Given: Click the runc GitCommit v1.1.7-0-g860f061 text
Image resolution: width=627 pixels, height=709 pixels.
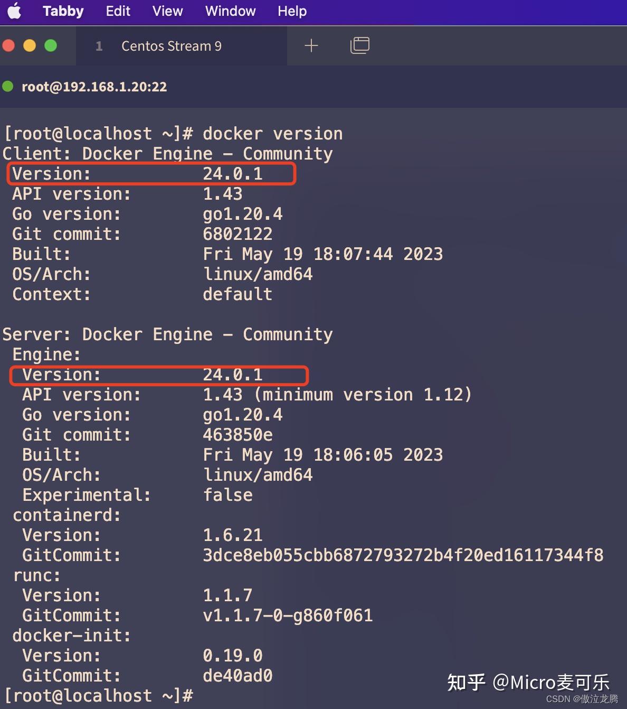Looking at the screenshot, I should tap(288, 615).
